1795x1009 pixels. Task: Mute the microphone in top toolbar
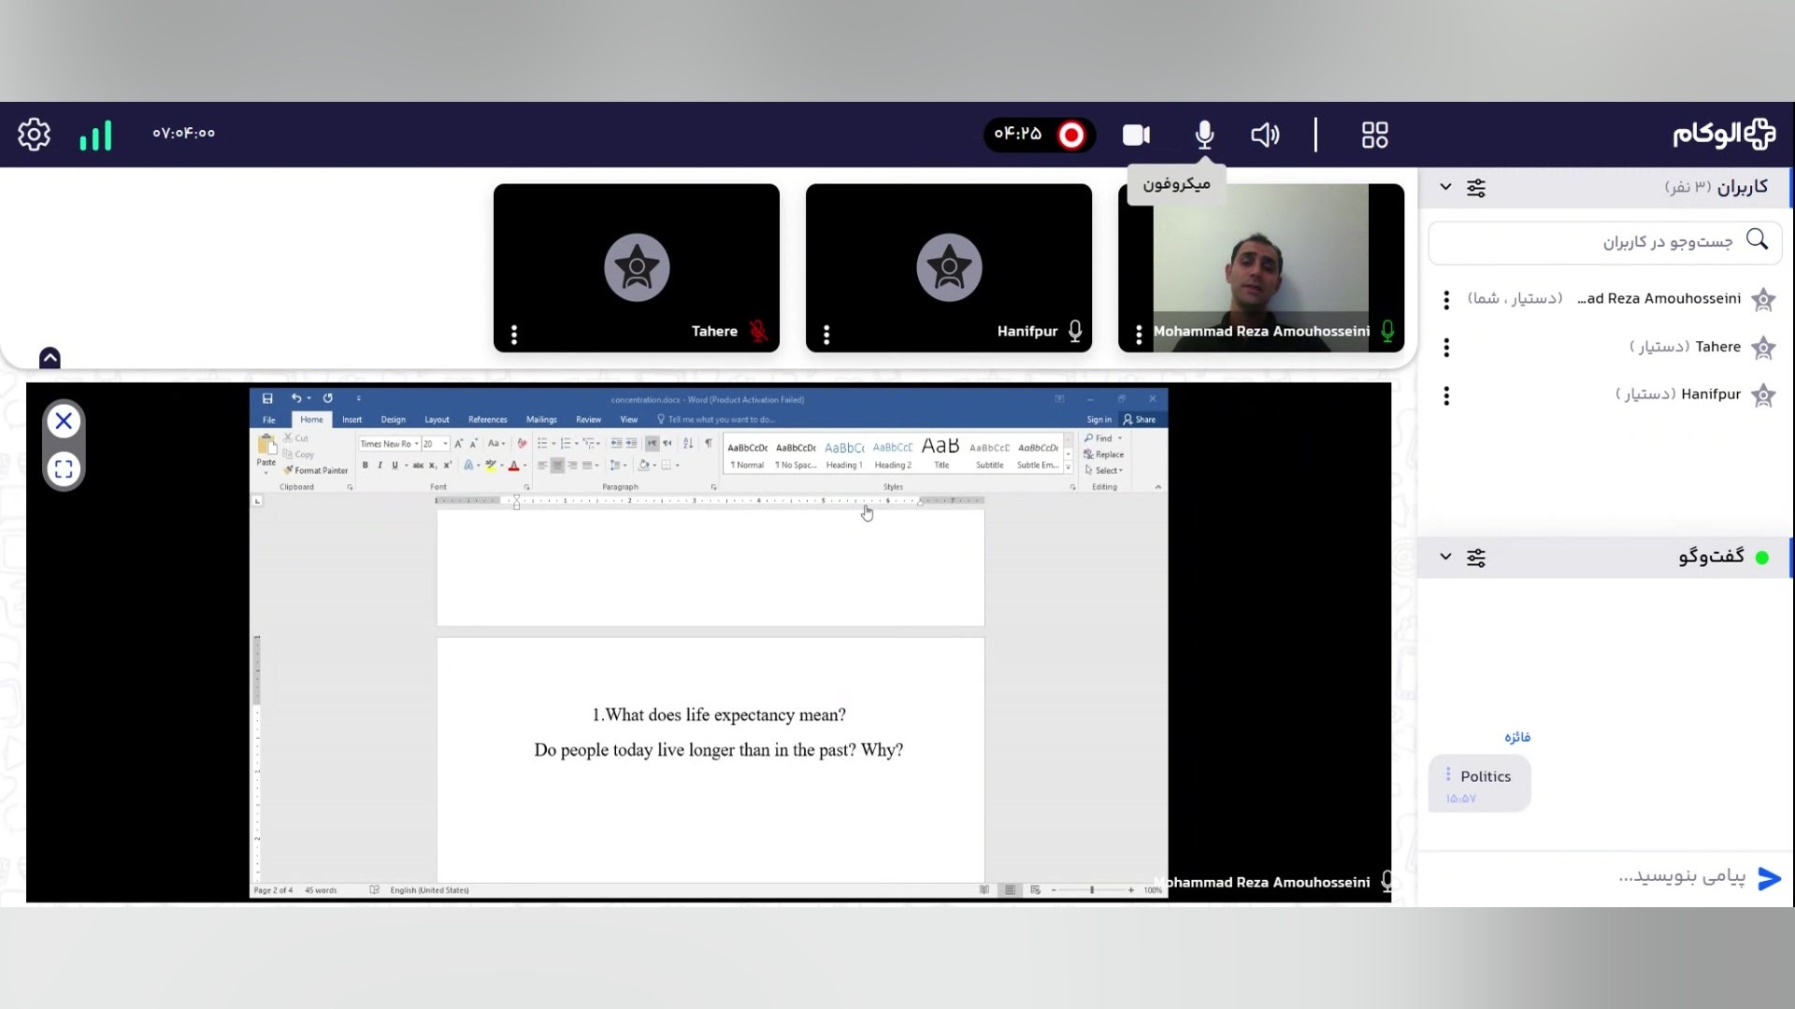coord(1204,135)
